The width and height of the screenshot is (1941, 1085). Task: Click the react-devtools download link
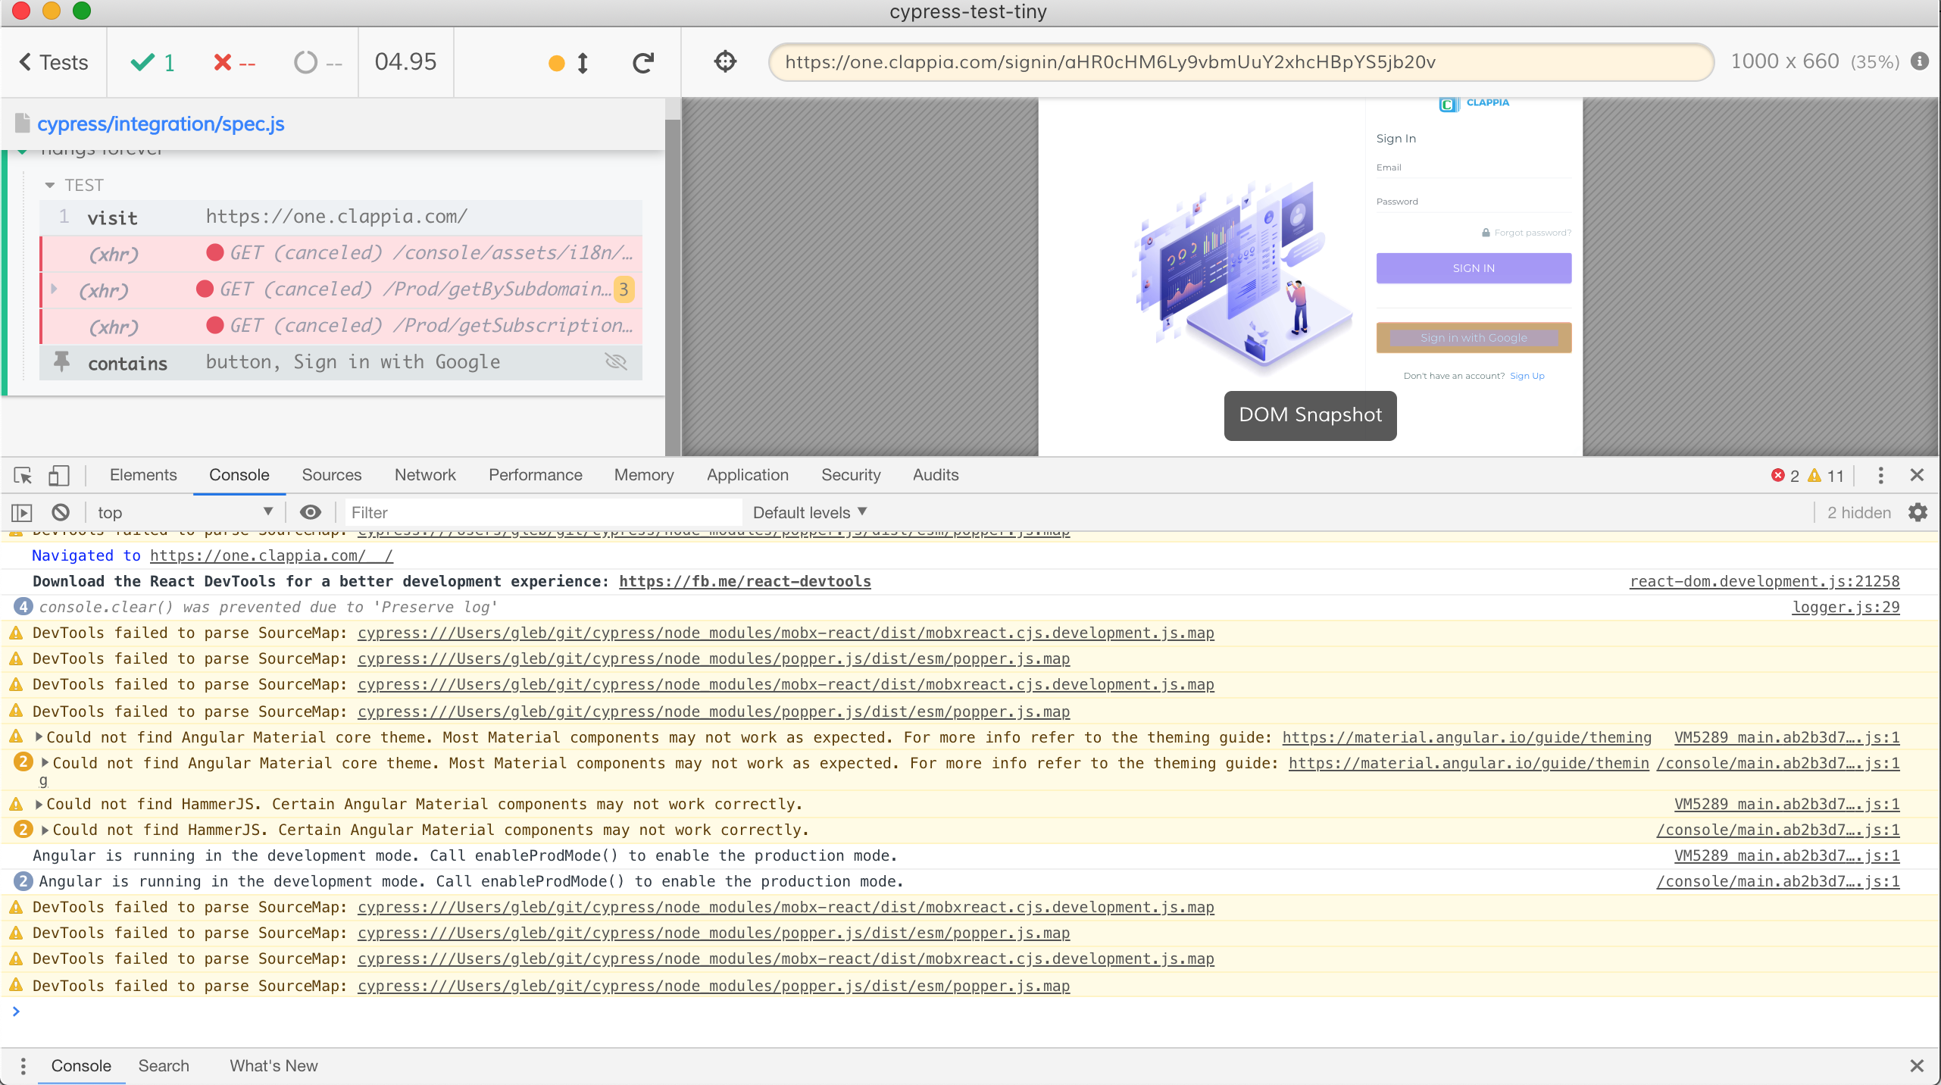[x=744, y=581]
